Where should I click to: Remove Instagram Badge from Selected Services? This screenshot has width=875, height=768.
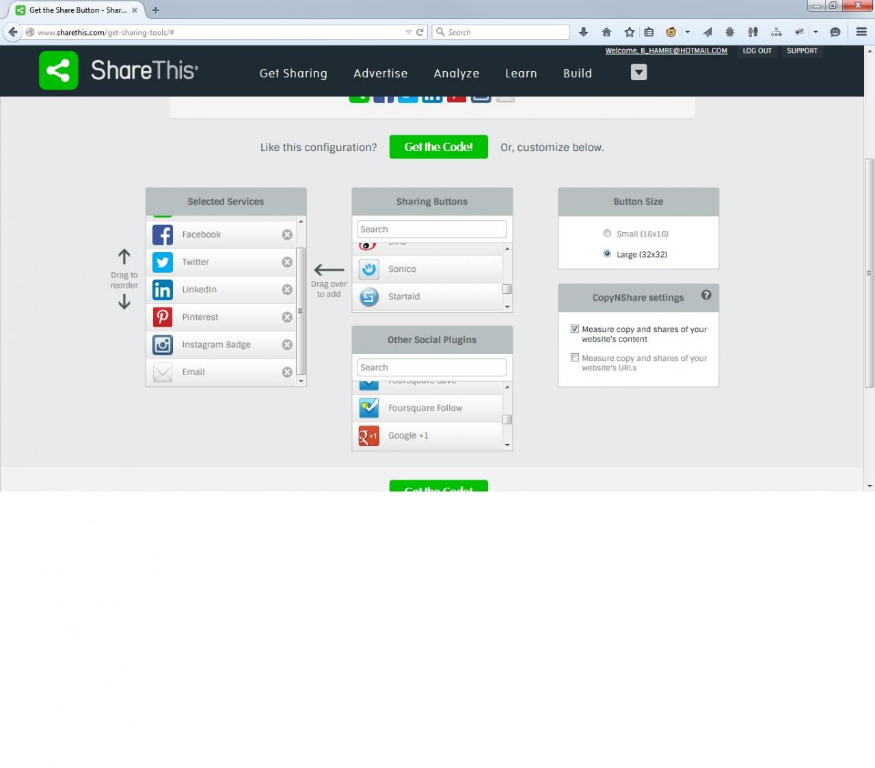tap(287, 345)
